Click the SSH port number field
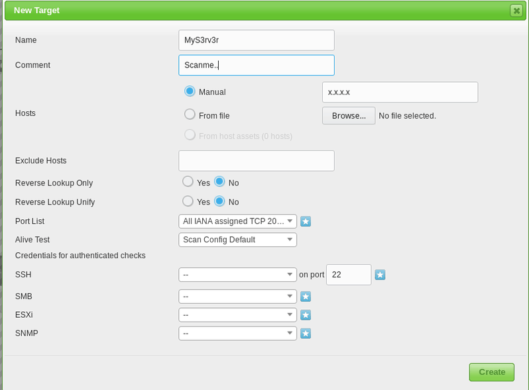This screenshot has height=390, width=529. [348, 274]
